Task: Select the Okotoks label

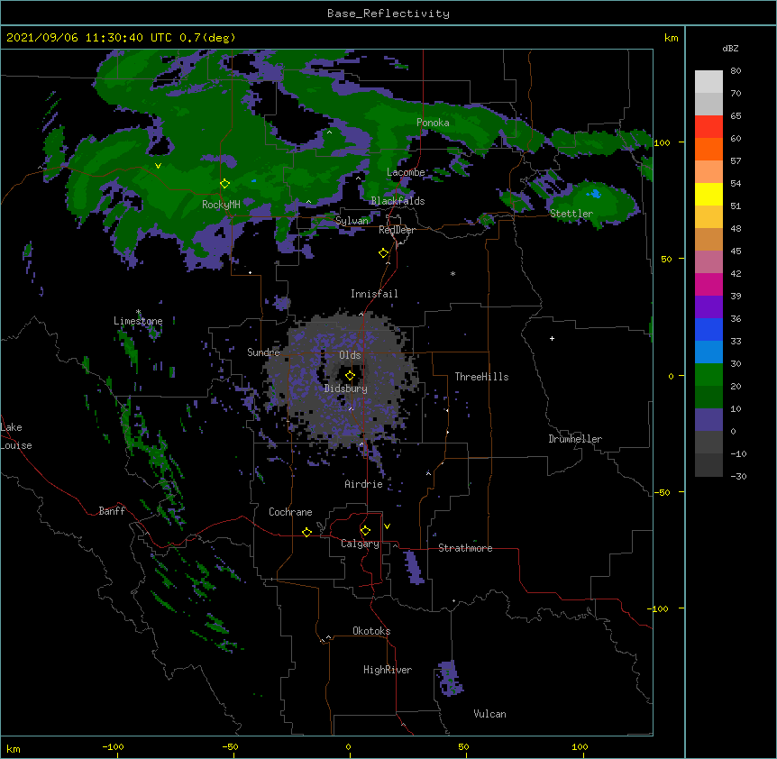Action: coord(371,631)
